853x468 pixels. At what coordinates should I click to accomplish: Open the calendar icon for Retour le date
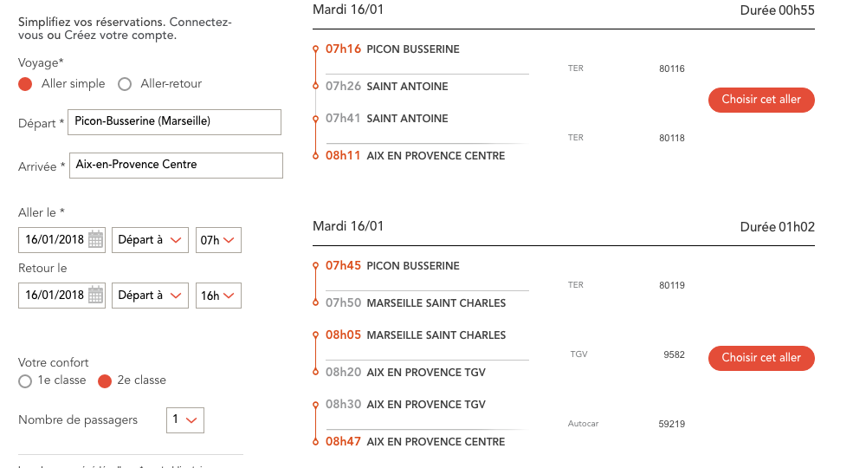click(96, 296)
